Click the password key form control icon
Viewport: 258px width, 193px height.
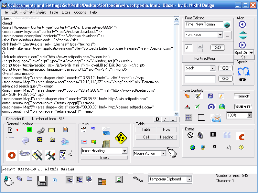(210, 96)
